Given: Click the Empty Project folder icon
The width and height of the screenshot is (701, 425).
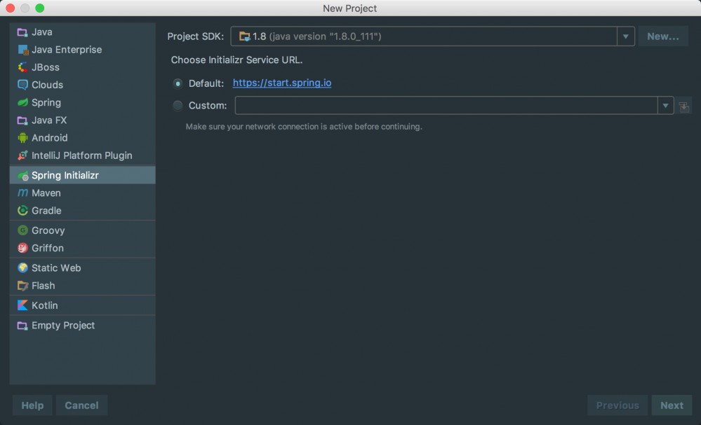Looking at the screenshot, I should (22, 326).
